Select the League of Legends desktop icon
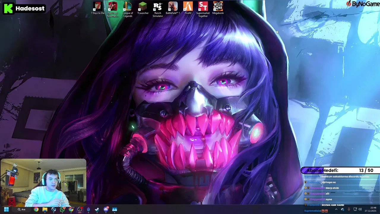The height and width of the screenshot is (214, 380). 128,10
